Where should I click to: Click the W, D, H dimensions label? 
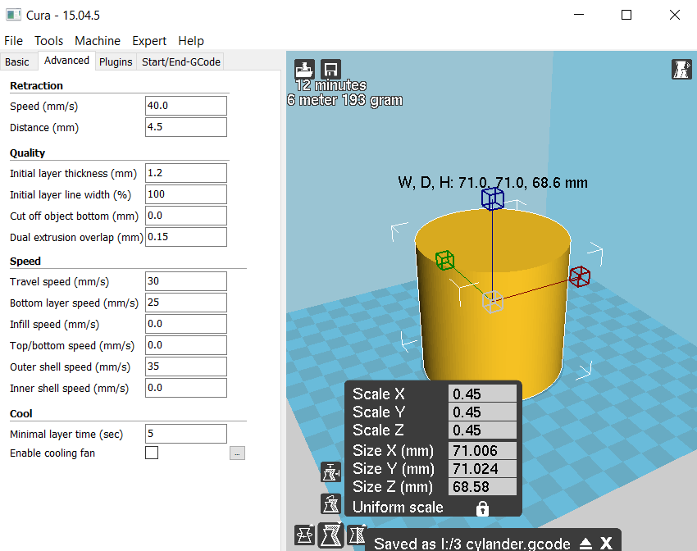click(x=493, y=183)
